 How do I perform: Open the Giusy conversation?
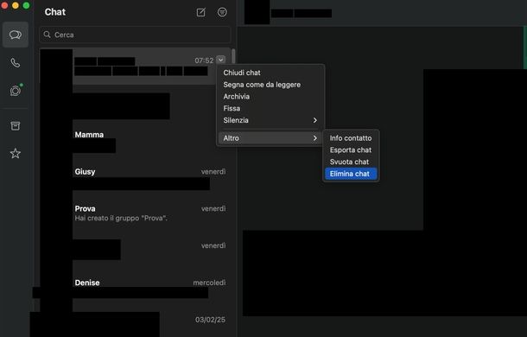135,178
